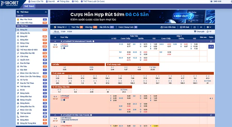Switch to Sắp Diễn Ra tab

click(106, 27)
